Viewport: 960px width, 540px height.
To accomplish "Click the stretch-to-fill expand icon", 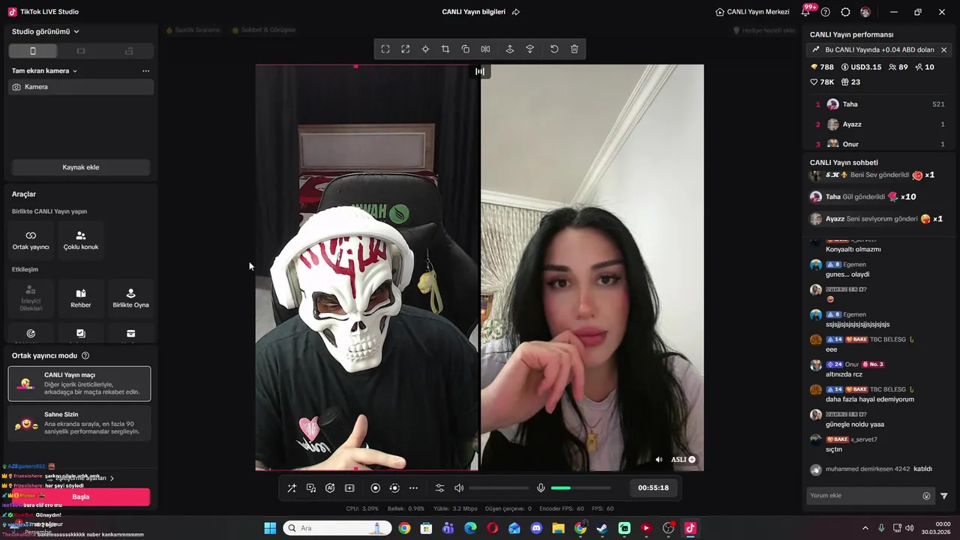I will point(406,49).
